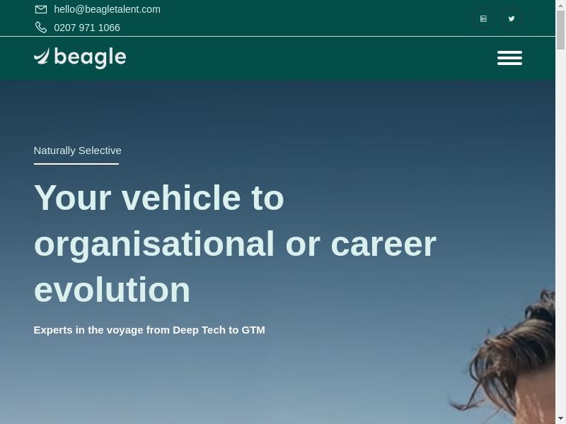
Task: Click the hello@beagletalent.com email link
Action: (x=107, y=9)
